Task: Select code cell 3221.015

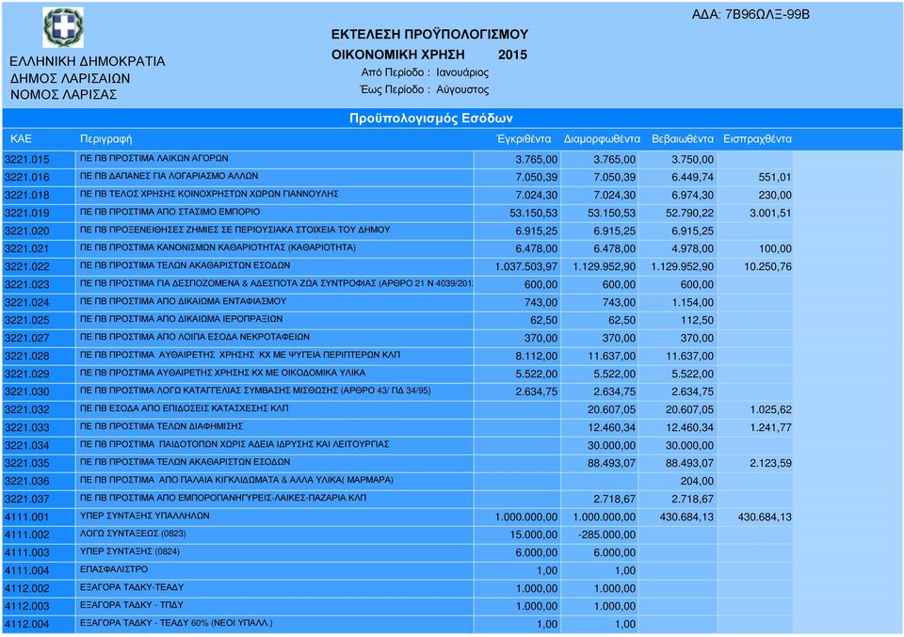Action: click(x=39, y=160)
